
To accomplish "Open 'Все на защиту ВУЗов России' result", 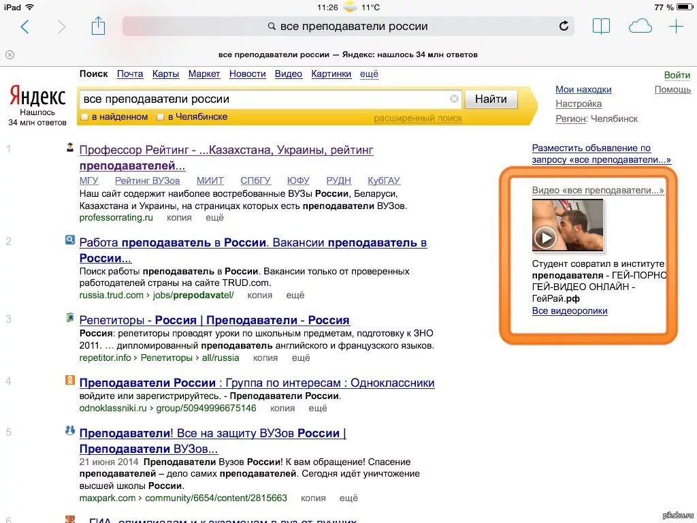I will pos(212,441).
